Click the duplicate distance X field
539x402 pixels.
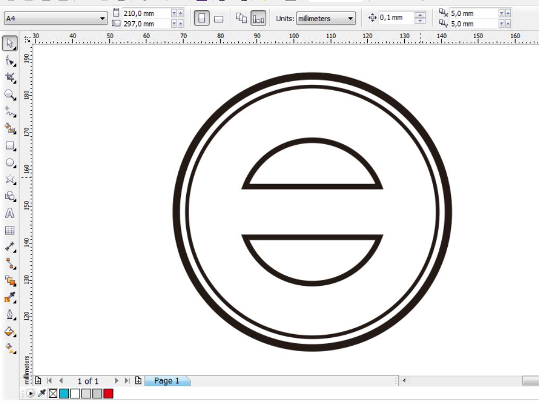pyautogui.click(x=474, y=13)
